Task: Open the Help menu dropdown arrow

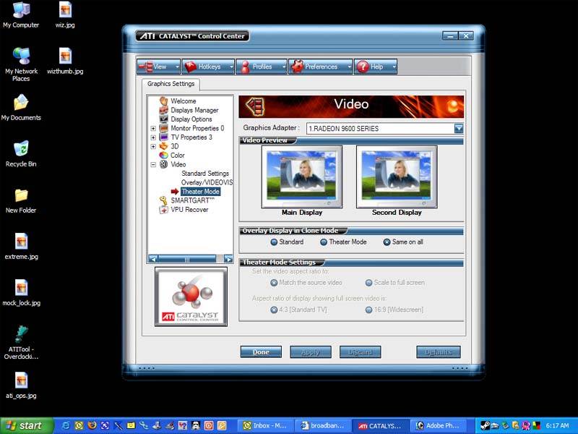Action: click(394, 67)
